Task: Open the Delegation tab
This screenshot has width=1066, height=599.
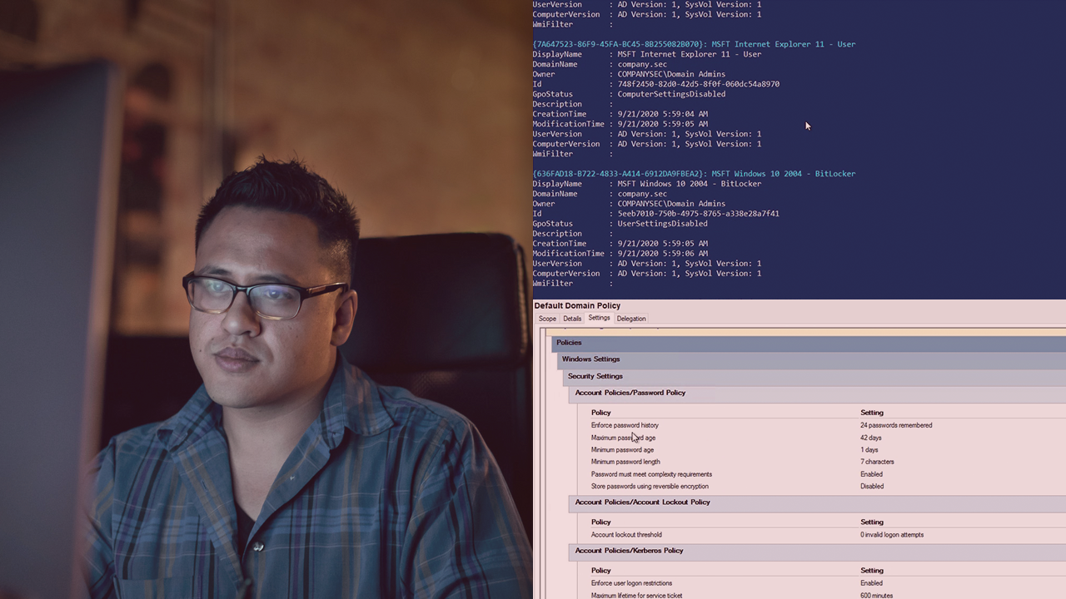Action: pos(631,319)
